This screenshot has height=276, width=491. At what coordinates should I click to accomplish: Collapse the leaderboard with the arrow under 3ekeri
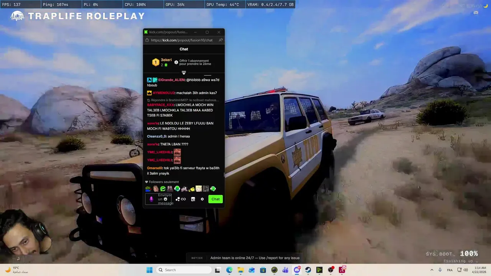(x=184, y=73)
